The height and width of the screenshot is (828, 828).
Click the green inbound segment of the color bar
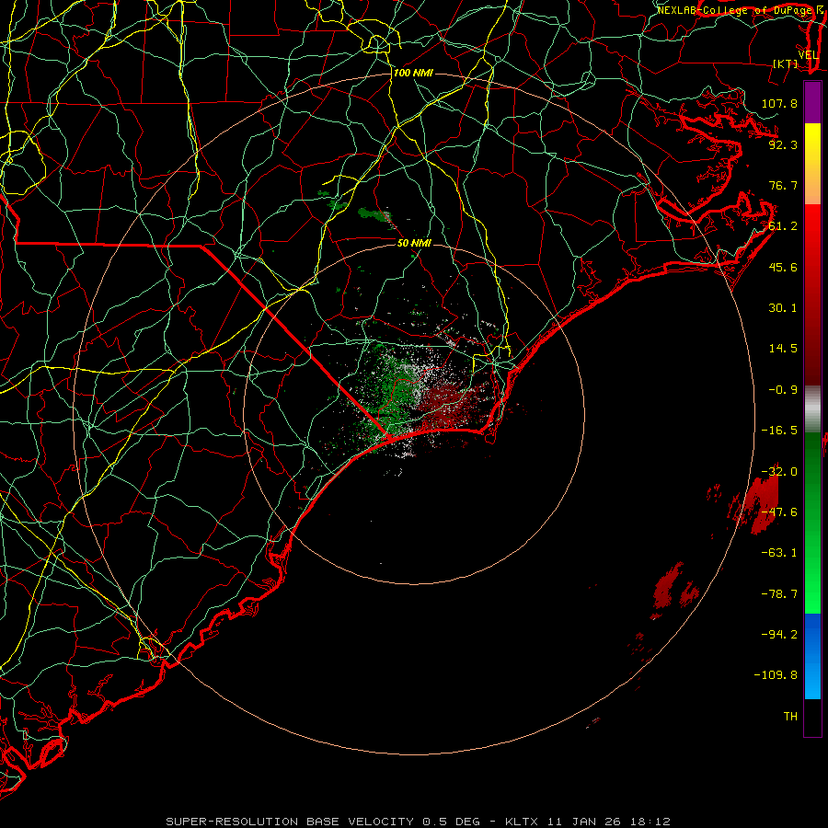tap(812, 523)
